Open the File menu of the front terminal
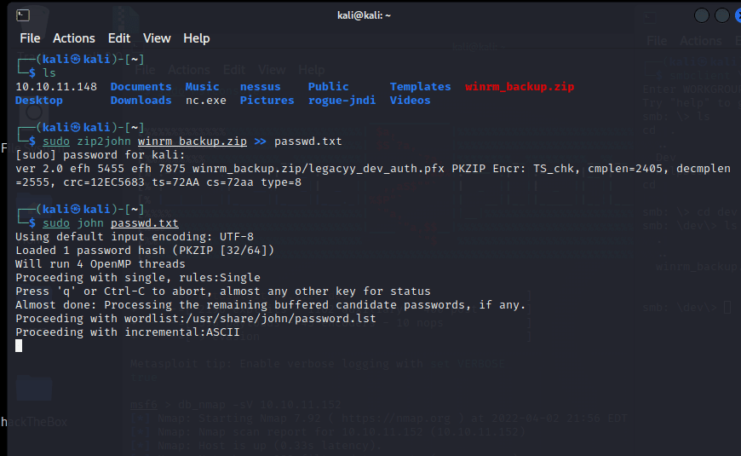 click(x=30, y=38)
